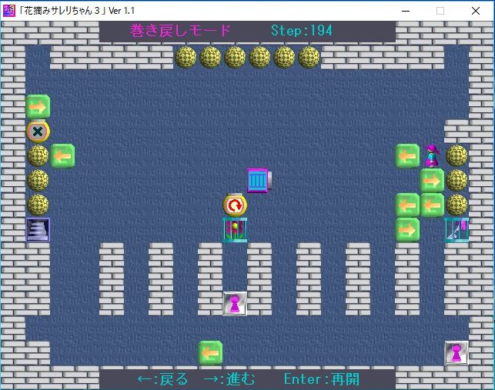This screenshot has width=495, height=390.
Task: Click the green left-arrow tile beside the witch
Action: pyautogui.click(x=407, y=155)
